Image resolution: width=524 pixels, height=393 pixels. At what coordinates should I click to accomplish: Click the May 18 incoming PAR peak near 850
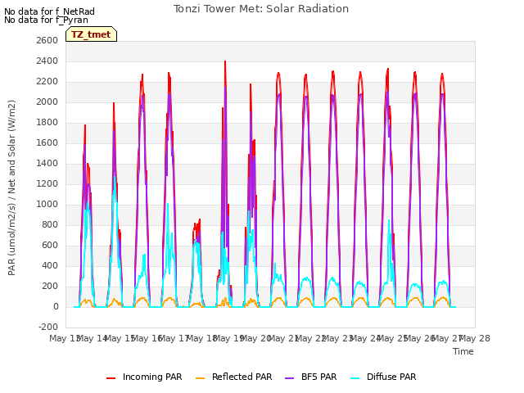point(200,220)
